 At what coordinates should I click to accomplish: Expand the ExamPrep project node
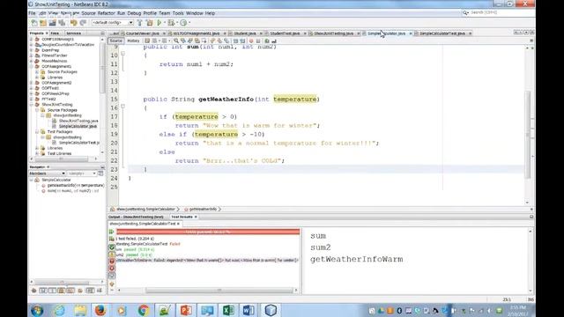tap(32, 50)
